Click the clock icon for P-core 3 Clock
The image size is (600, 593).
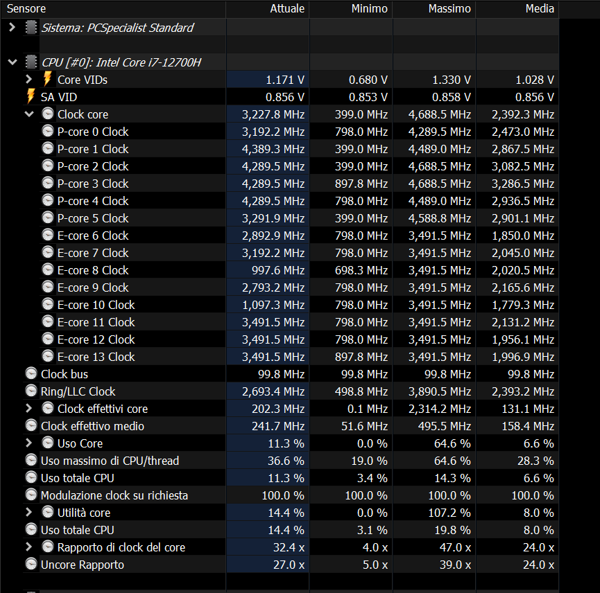point(48,183)
